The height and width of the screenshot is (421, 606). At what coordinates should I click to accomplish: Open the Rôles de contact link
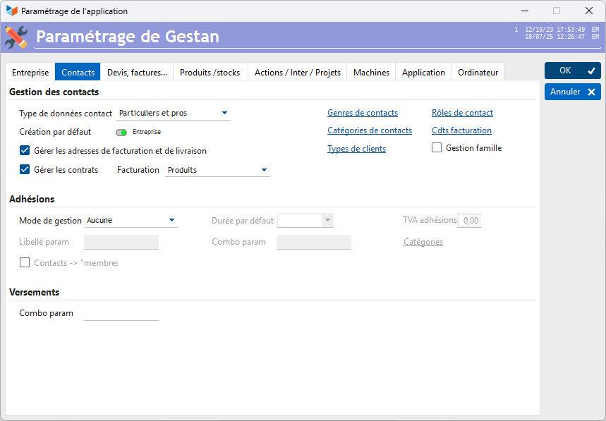[462, 113]
